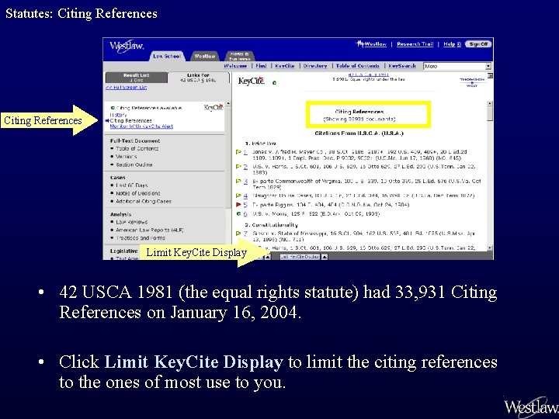This screenshot has width=559, height=419.
Task: Click the yellow flag for citation 3
Action: (238, 181)
